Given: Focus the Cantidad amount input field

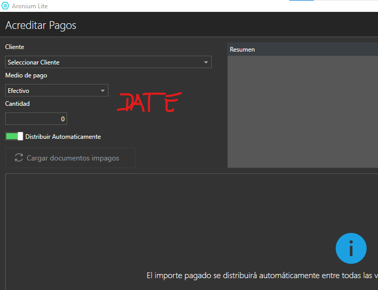Looking at the screenshot, I should 36,119.
